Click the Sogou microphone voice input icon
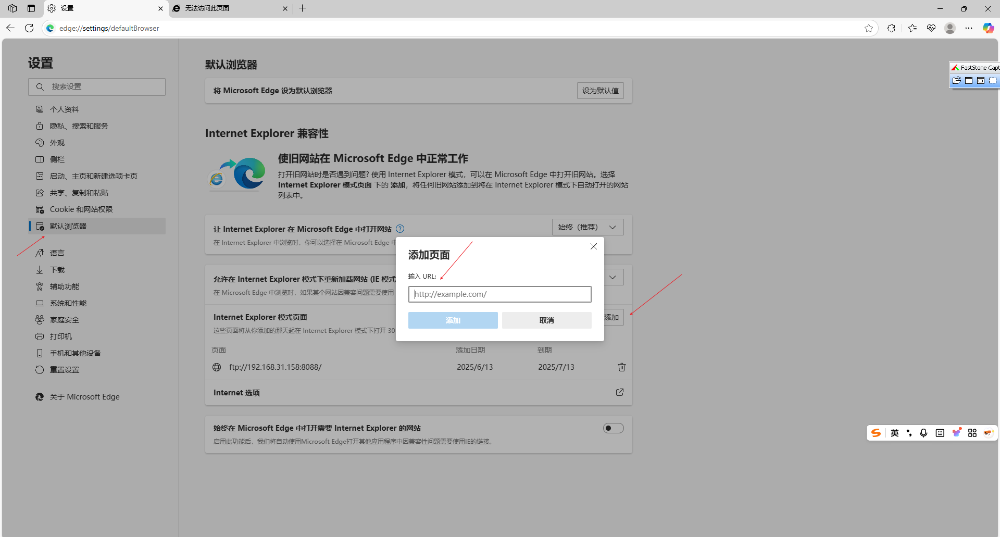Image resolution: width=1000 pixels, height=537 pixels. (x=923, y=433)
